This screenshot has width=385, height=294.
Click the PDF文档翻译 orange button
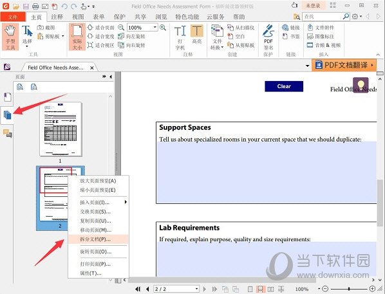coord(344,65)
